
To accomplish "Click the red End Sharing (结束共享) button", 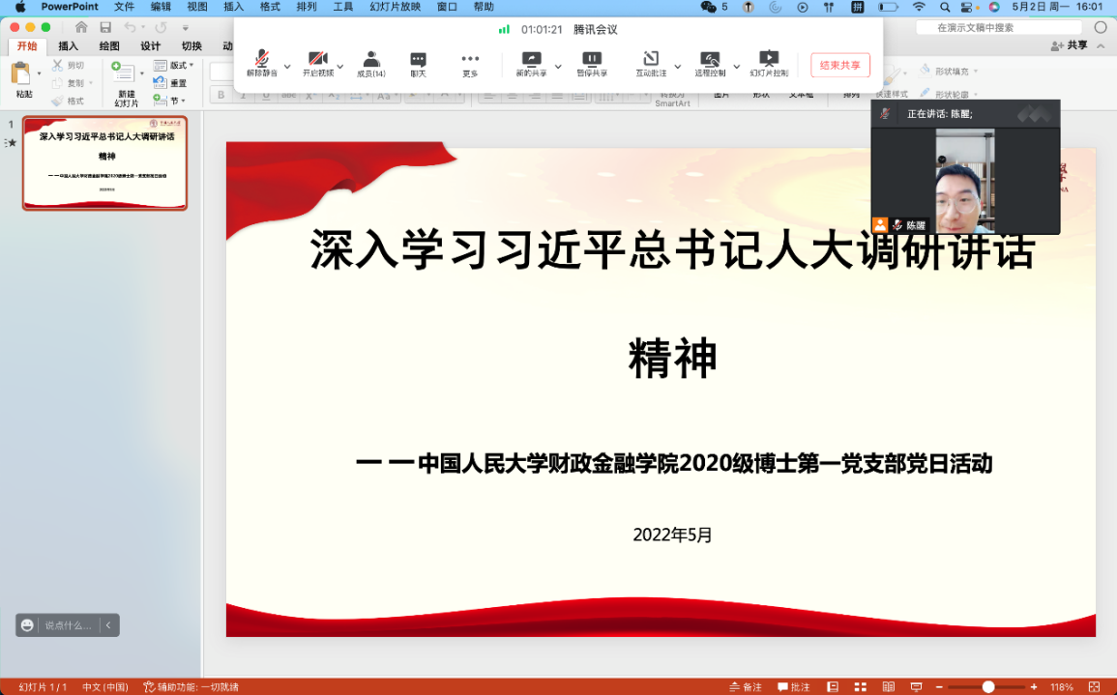I will click(839, 66).
